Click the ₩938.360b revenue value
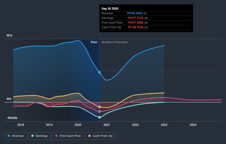The width and height of the screenshot is (226, 144). (135, 13)
